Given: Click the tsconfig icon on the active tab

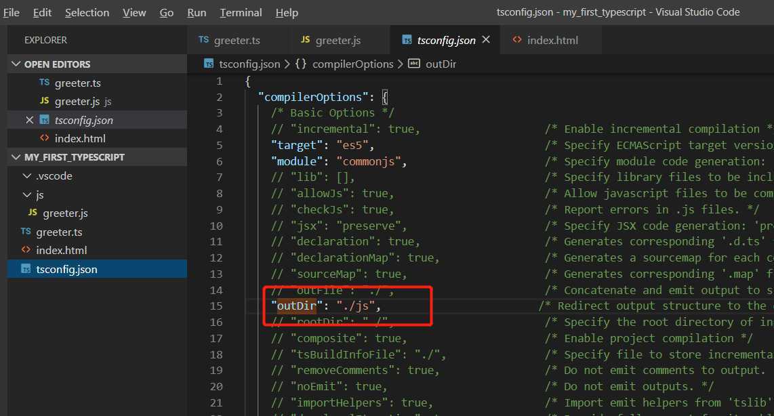Looking at the screenshot, I should (407, 40).
